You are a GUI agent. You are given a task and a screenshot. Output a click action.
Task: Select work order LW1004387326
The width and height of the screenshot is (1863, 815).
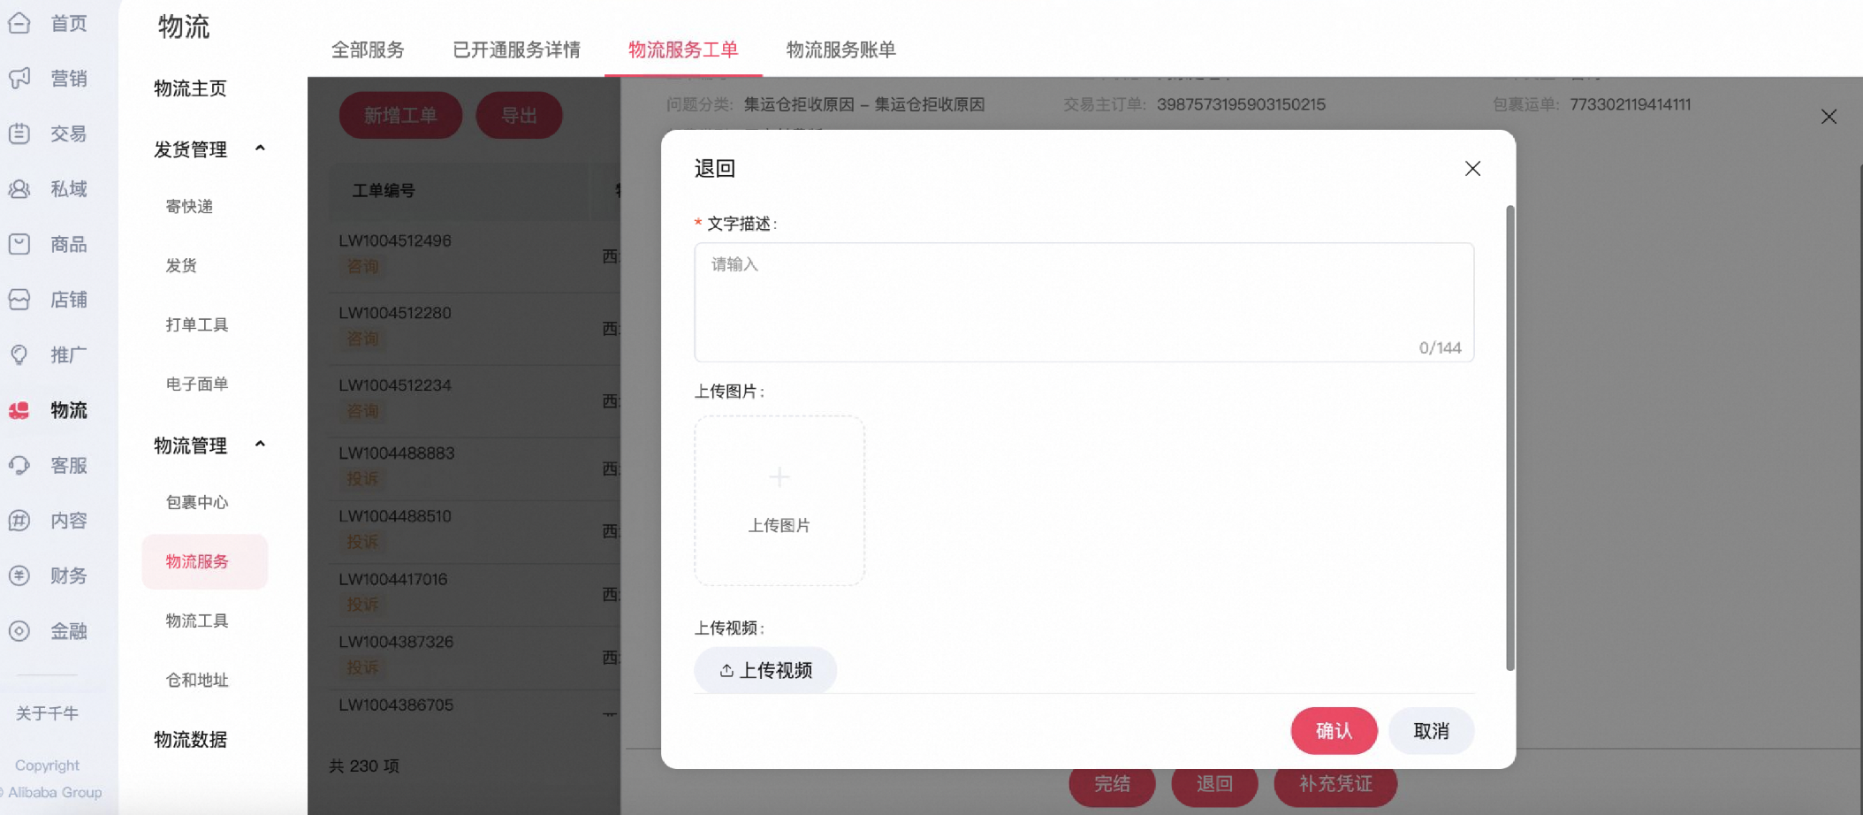[396, 643]
